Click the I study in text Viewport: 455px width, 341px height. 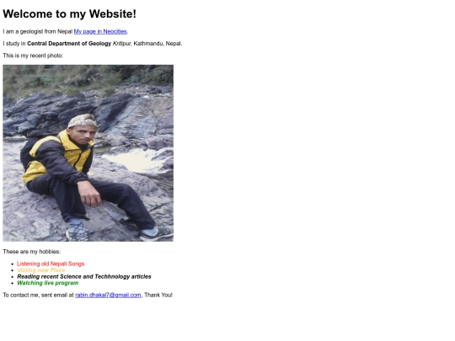pyautogui.click(x=14, y=44)
